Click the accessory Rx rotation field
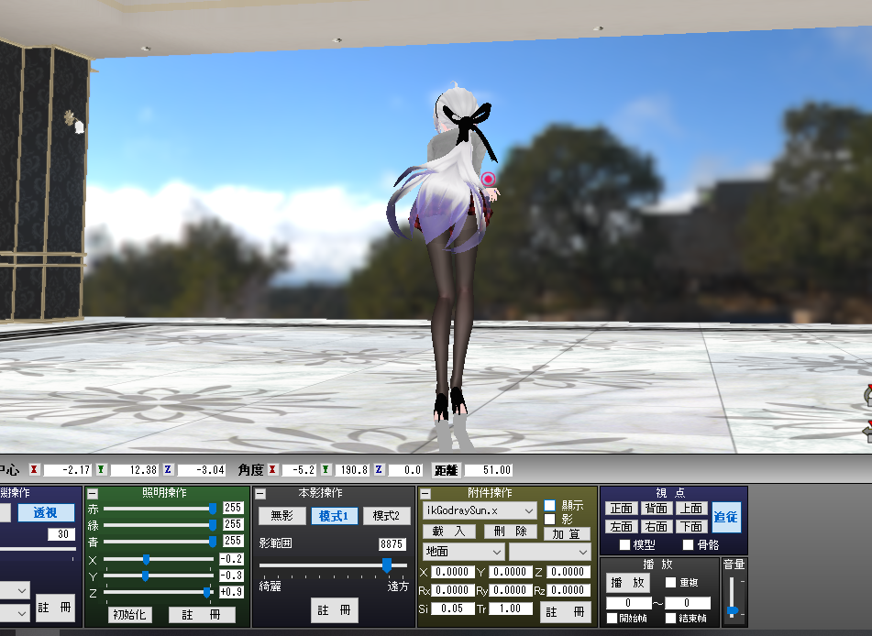This screenshot has height=636, width=872. click(453, 590)
